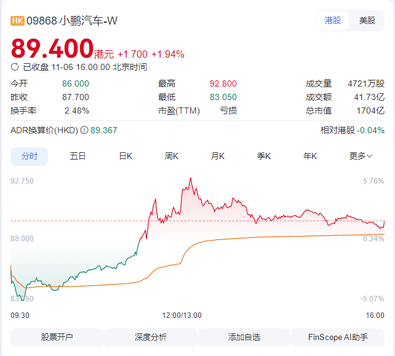Show the 月K chart tab

coord(218,156)
